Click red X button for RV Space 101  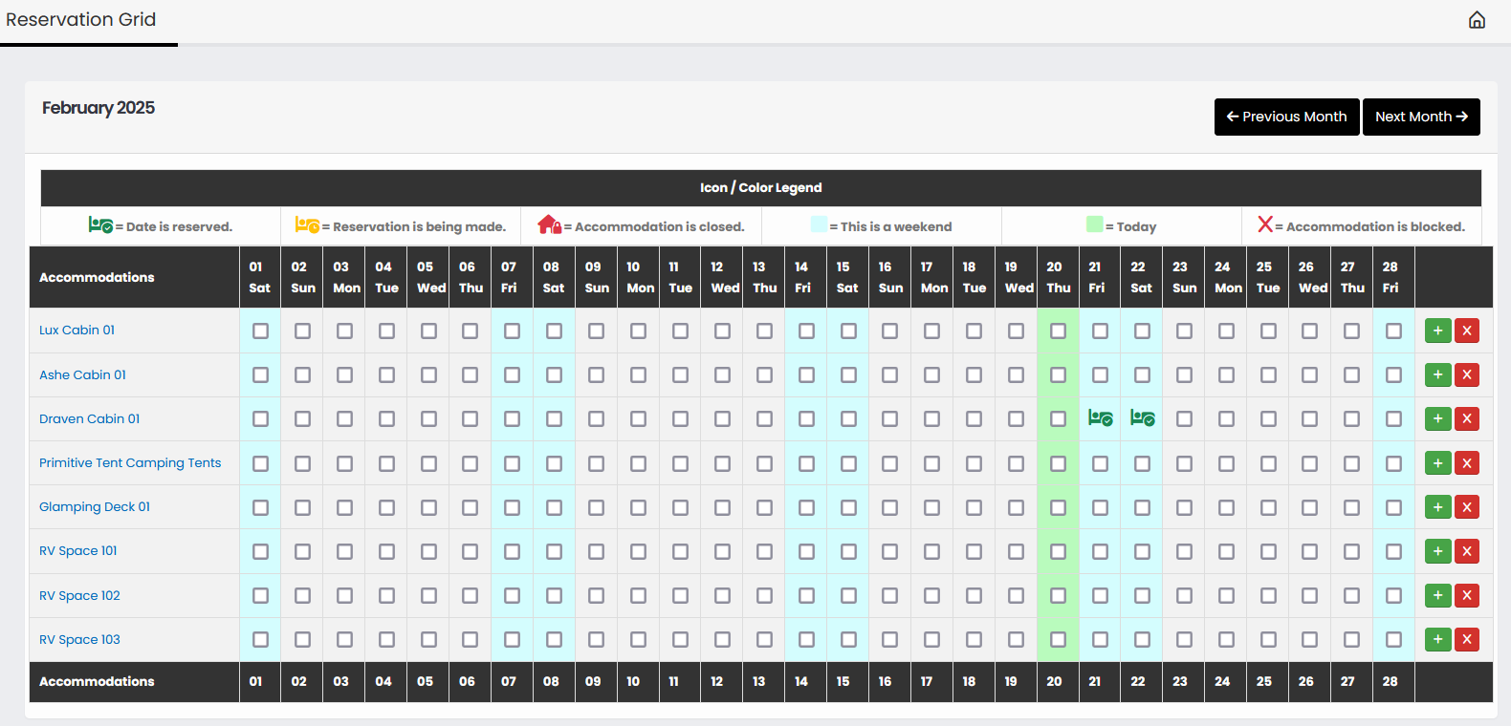(1466, 551)
